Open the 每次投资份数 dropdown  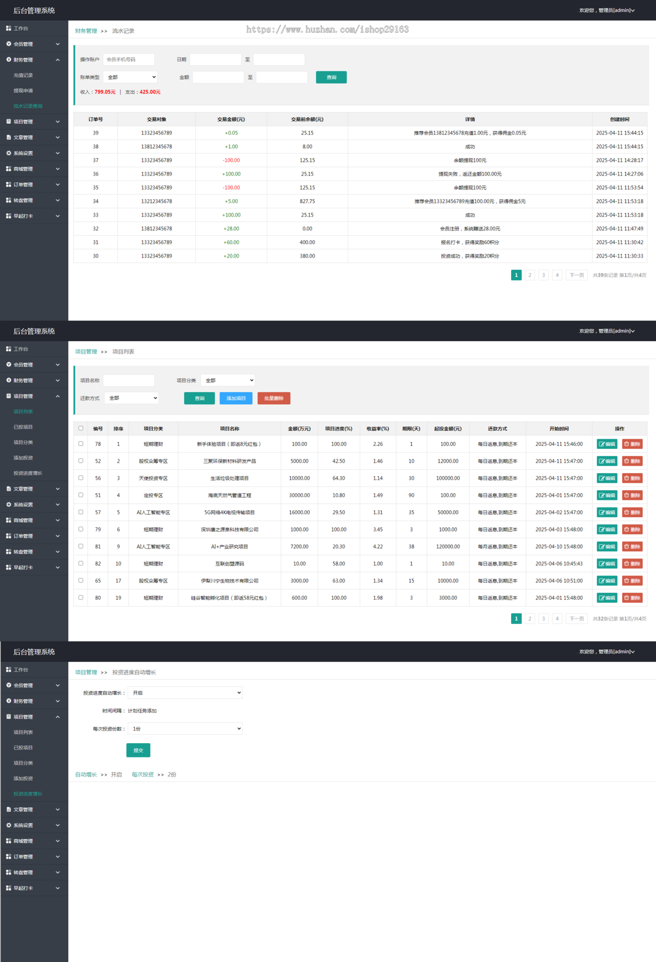pyautogui.click(x=185, y=728)
